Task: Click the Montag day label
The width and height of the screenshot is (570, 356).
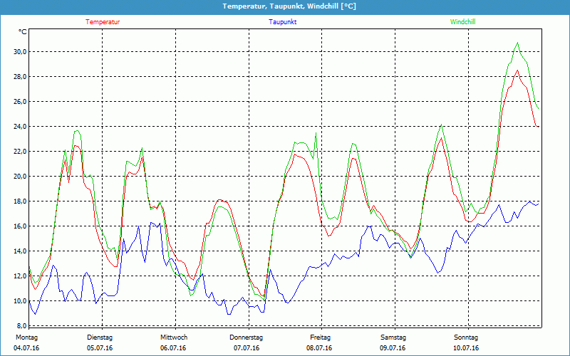Action: coord(26,337)
